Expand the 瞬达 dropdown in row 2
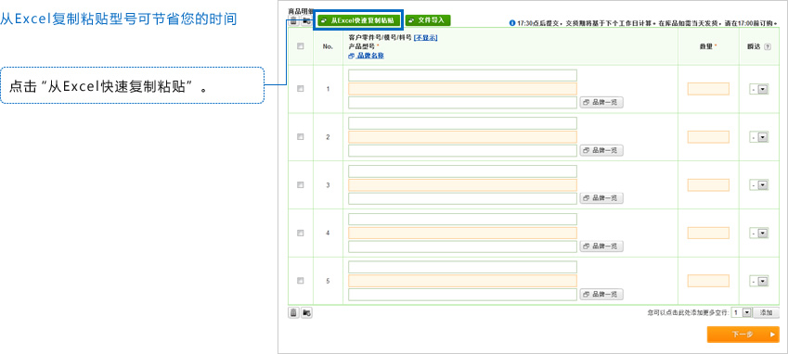The height and width of the screenshot is (354, 788). coord(759,137)
